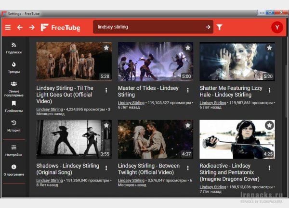Click '119,103,527 просмотры' view count text
The height and width of the screenshot is (208, 289).
169,103
